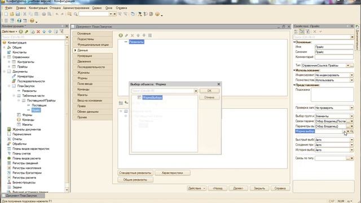Click the Save icon in main toolbar
Screen dimensions: 361x203
click(17, 14)
